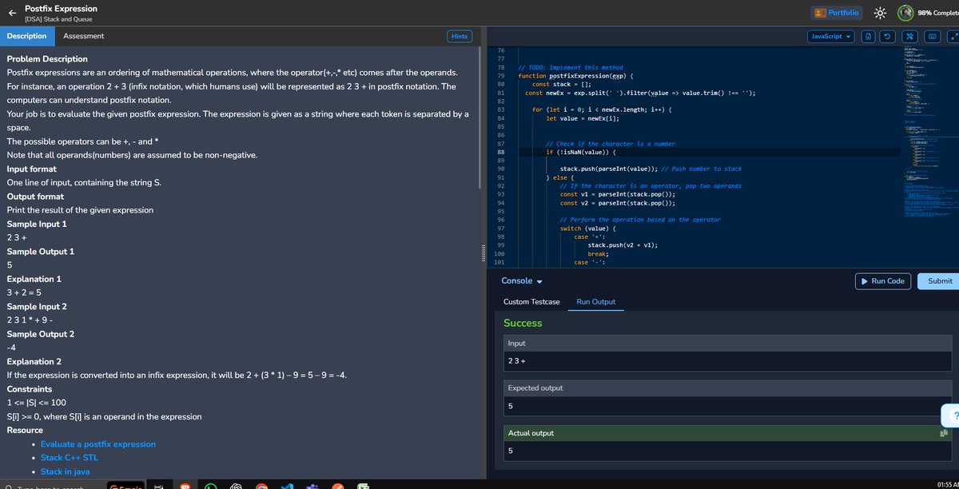The width and height of the screenshot is (959, 489).
Task: Open the user profile avatar
Action: [x=905, y=13]
